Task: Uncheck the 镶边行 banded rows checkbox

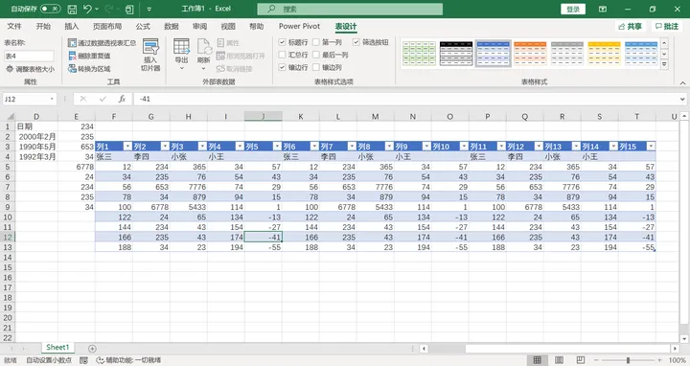Action: (x=282, y=67)
